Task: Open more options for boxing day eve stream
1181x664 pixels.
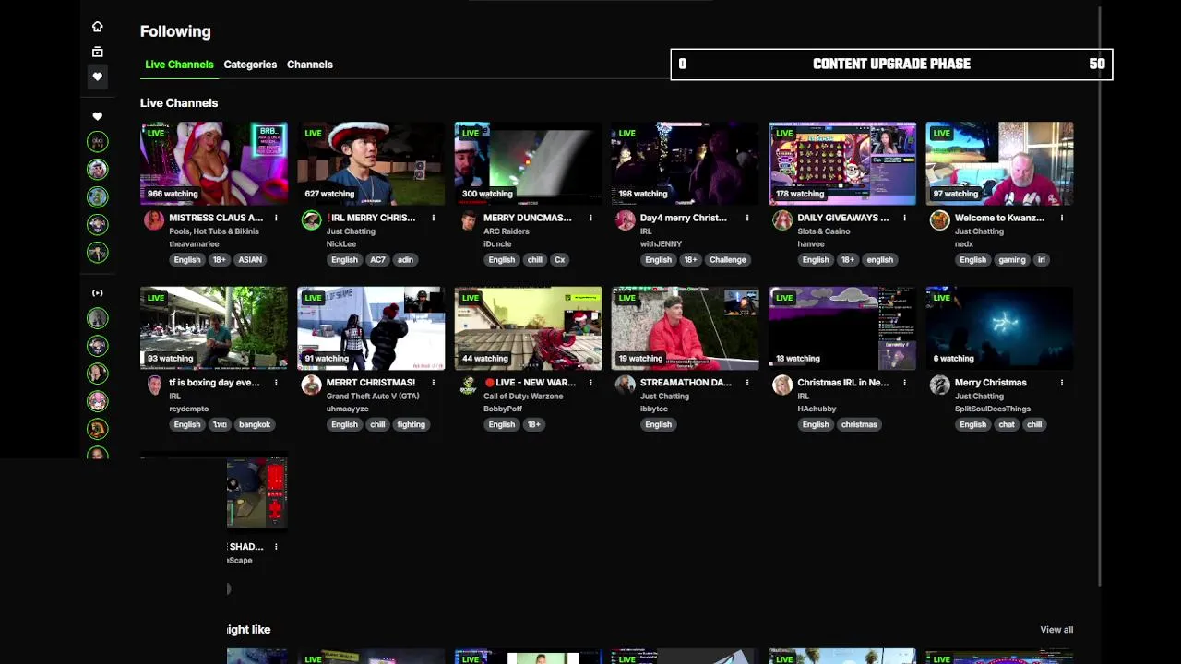Action: pos(276,383)
